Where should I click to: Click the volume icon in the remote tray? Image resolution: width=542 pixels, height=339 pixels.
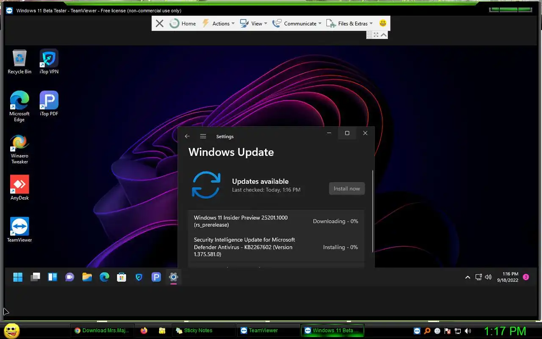click(488, 277)
